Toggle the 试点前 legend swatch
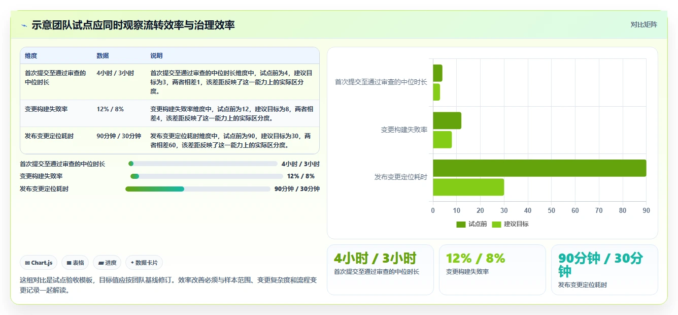Viewport: 678px width, 315px height. point(461,224)
